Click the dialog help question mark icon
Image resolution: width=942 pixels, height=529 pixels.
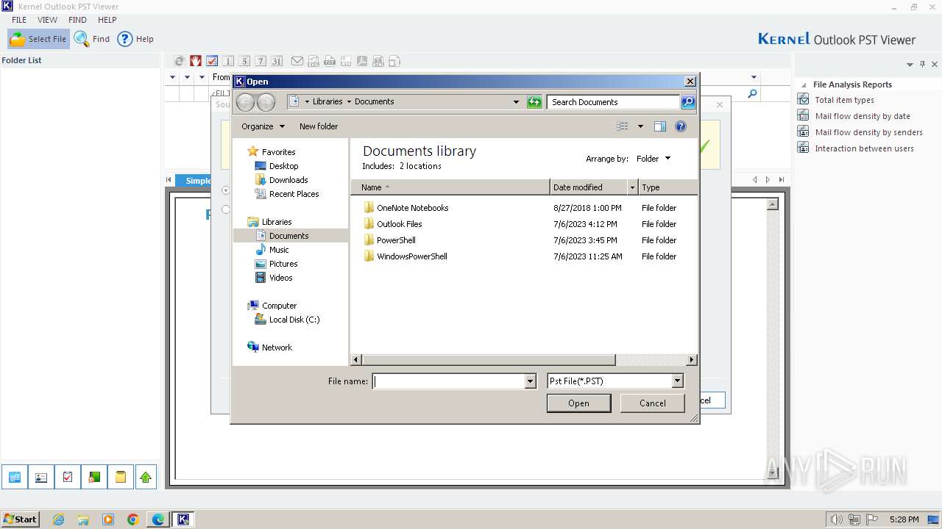click(x=681, y=126)
